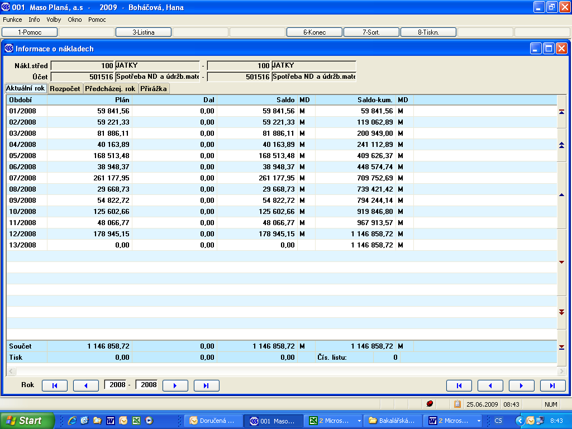Jump to last record with bottom red arrow
Viewport: 572px width, 429px height.
click(x=561, y=347)
